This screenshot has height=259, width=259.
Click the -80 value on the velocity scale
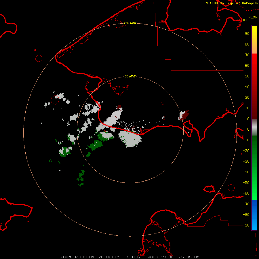pos(246,215)
